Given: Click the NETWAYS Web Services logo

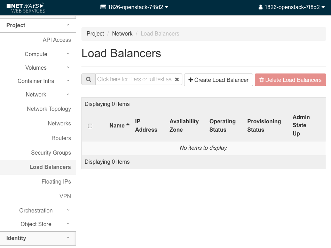Looking at the screenshot, I should 26,8.
